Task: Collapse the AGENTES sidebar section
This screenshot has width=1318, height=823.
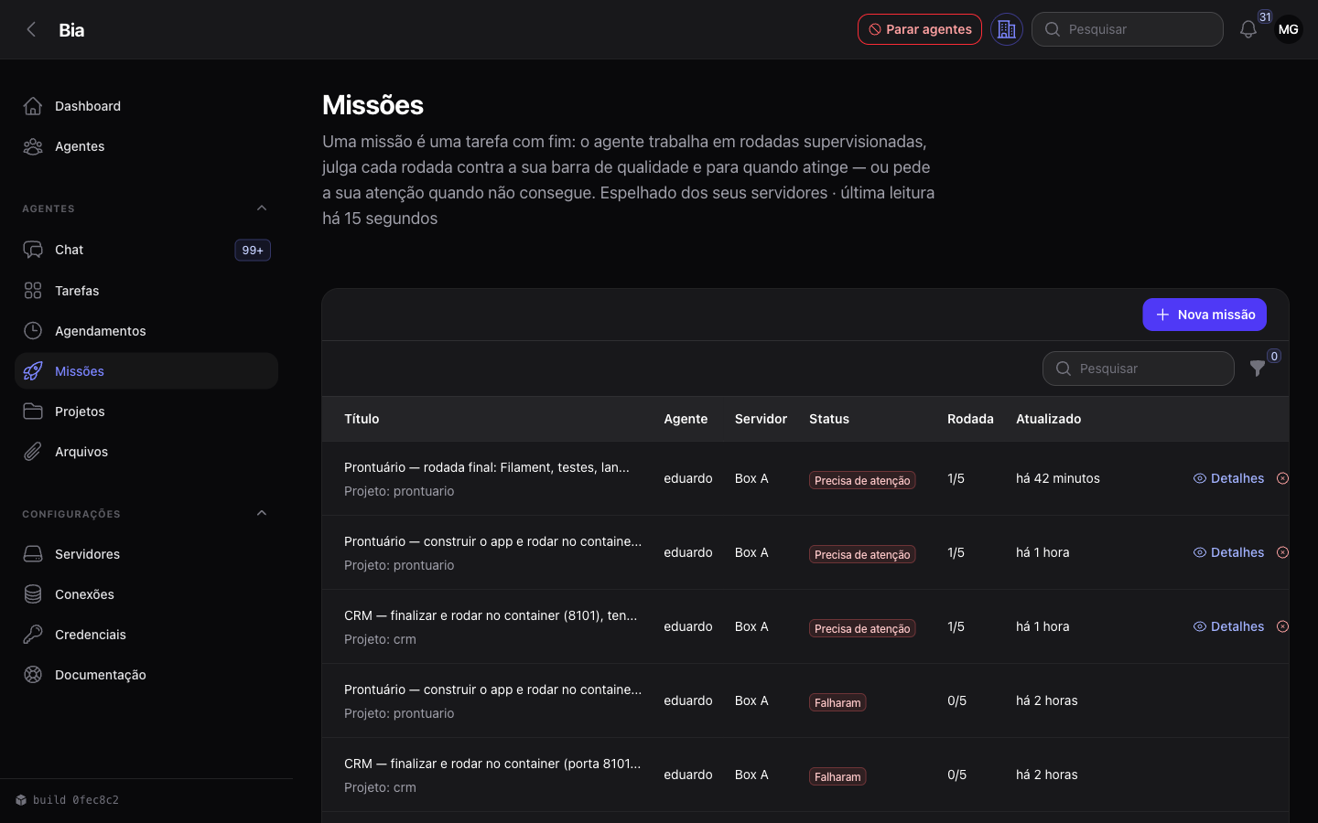Action: [x=262, y=208]
